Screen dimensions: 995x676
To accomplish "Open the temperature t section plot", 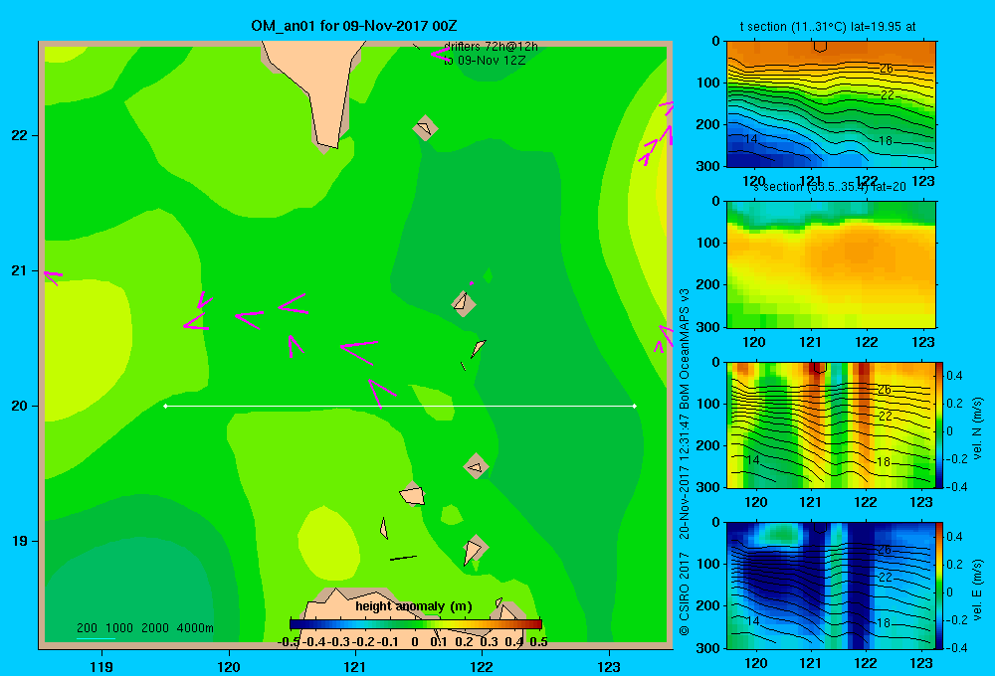I will [x=831, y=104].
